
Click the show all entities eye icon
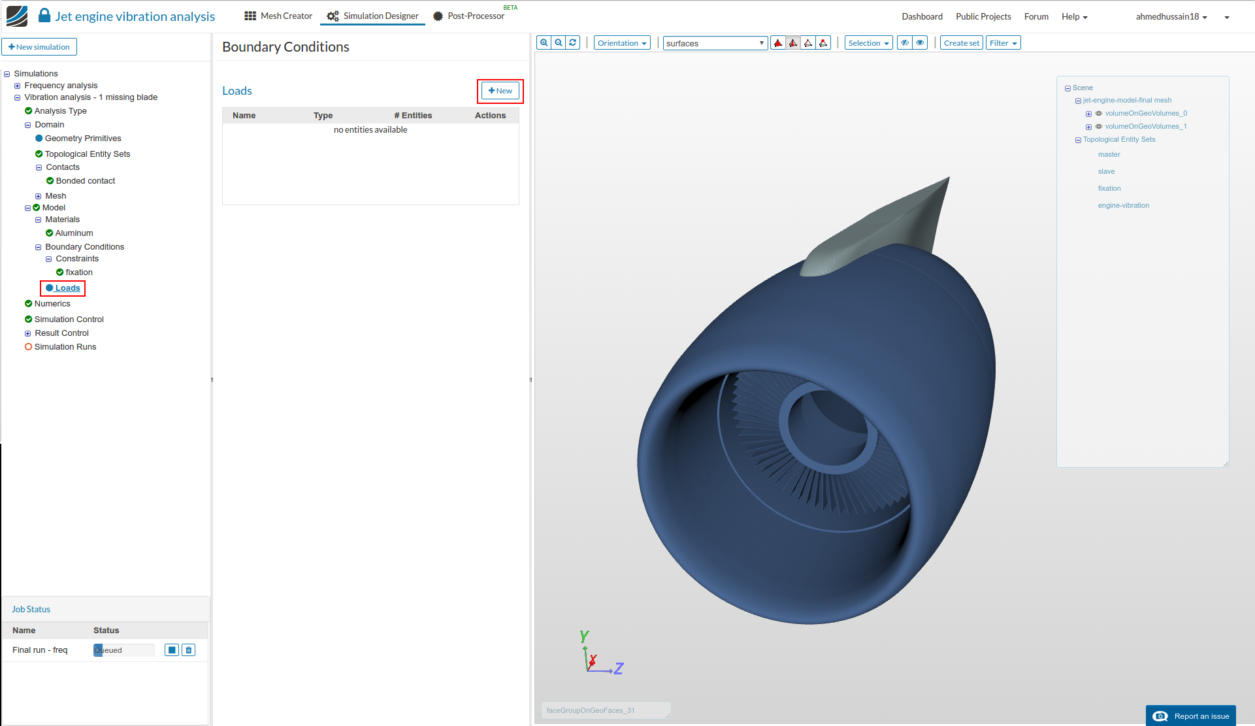click(920, 43)
